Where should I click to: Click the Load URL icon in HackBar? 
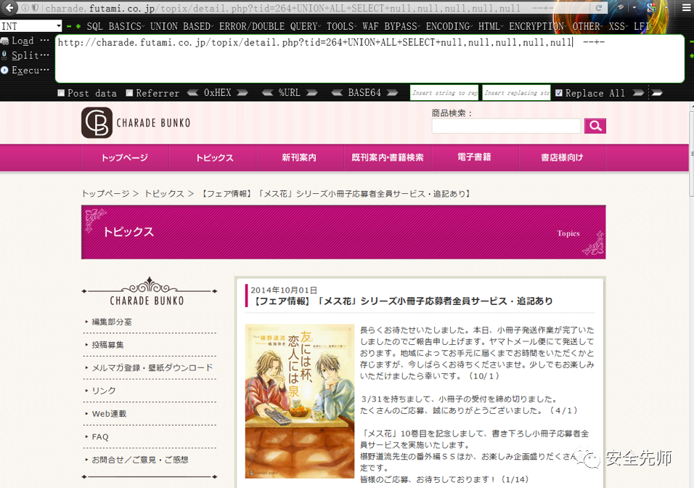(4, 41)
